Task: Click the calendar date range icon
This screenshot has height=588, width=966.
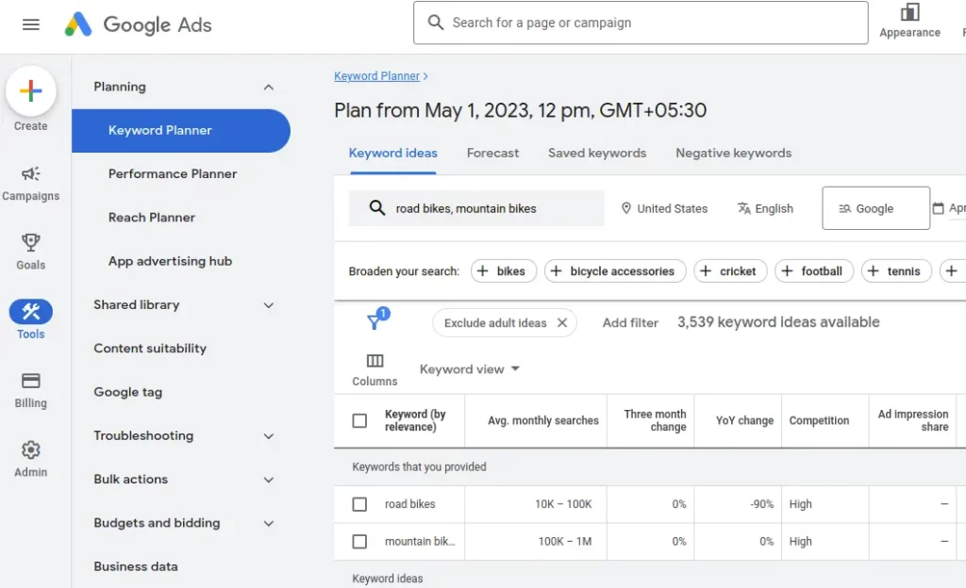Action: click(938, 208)
